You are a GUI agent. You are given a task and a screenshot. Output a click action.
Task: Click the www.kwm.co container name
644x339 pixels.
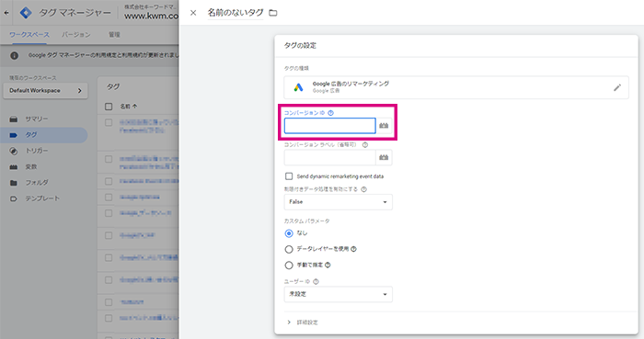151,16
